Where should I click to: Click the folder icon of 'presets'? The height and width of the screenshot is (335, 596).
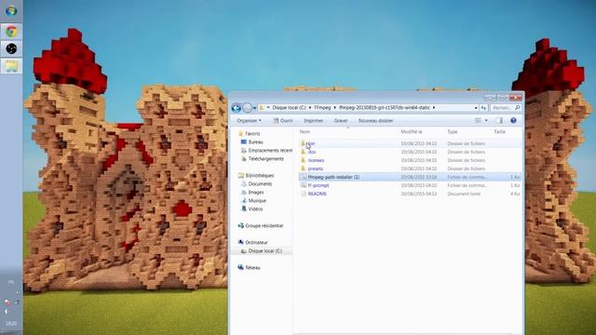[304, 168]
